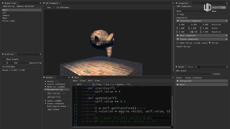The height and width of the screenshot is (129, 230).
Task: Close the Profiler panel
Action: 41,54
